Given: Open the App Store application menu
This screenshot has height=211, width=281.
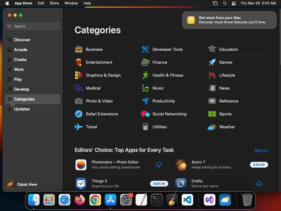Looking at the screenshot, I should [x=23, y=3].
